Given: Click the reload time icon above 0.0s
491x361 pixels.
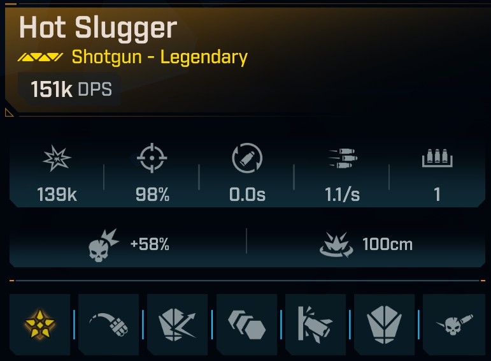Looking at the screenshot, I should point(247,158).
